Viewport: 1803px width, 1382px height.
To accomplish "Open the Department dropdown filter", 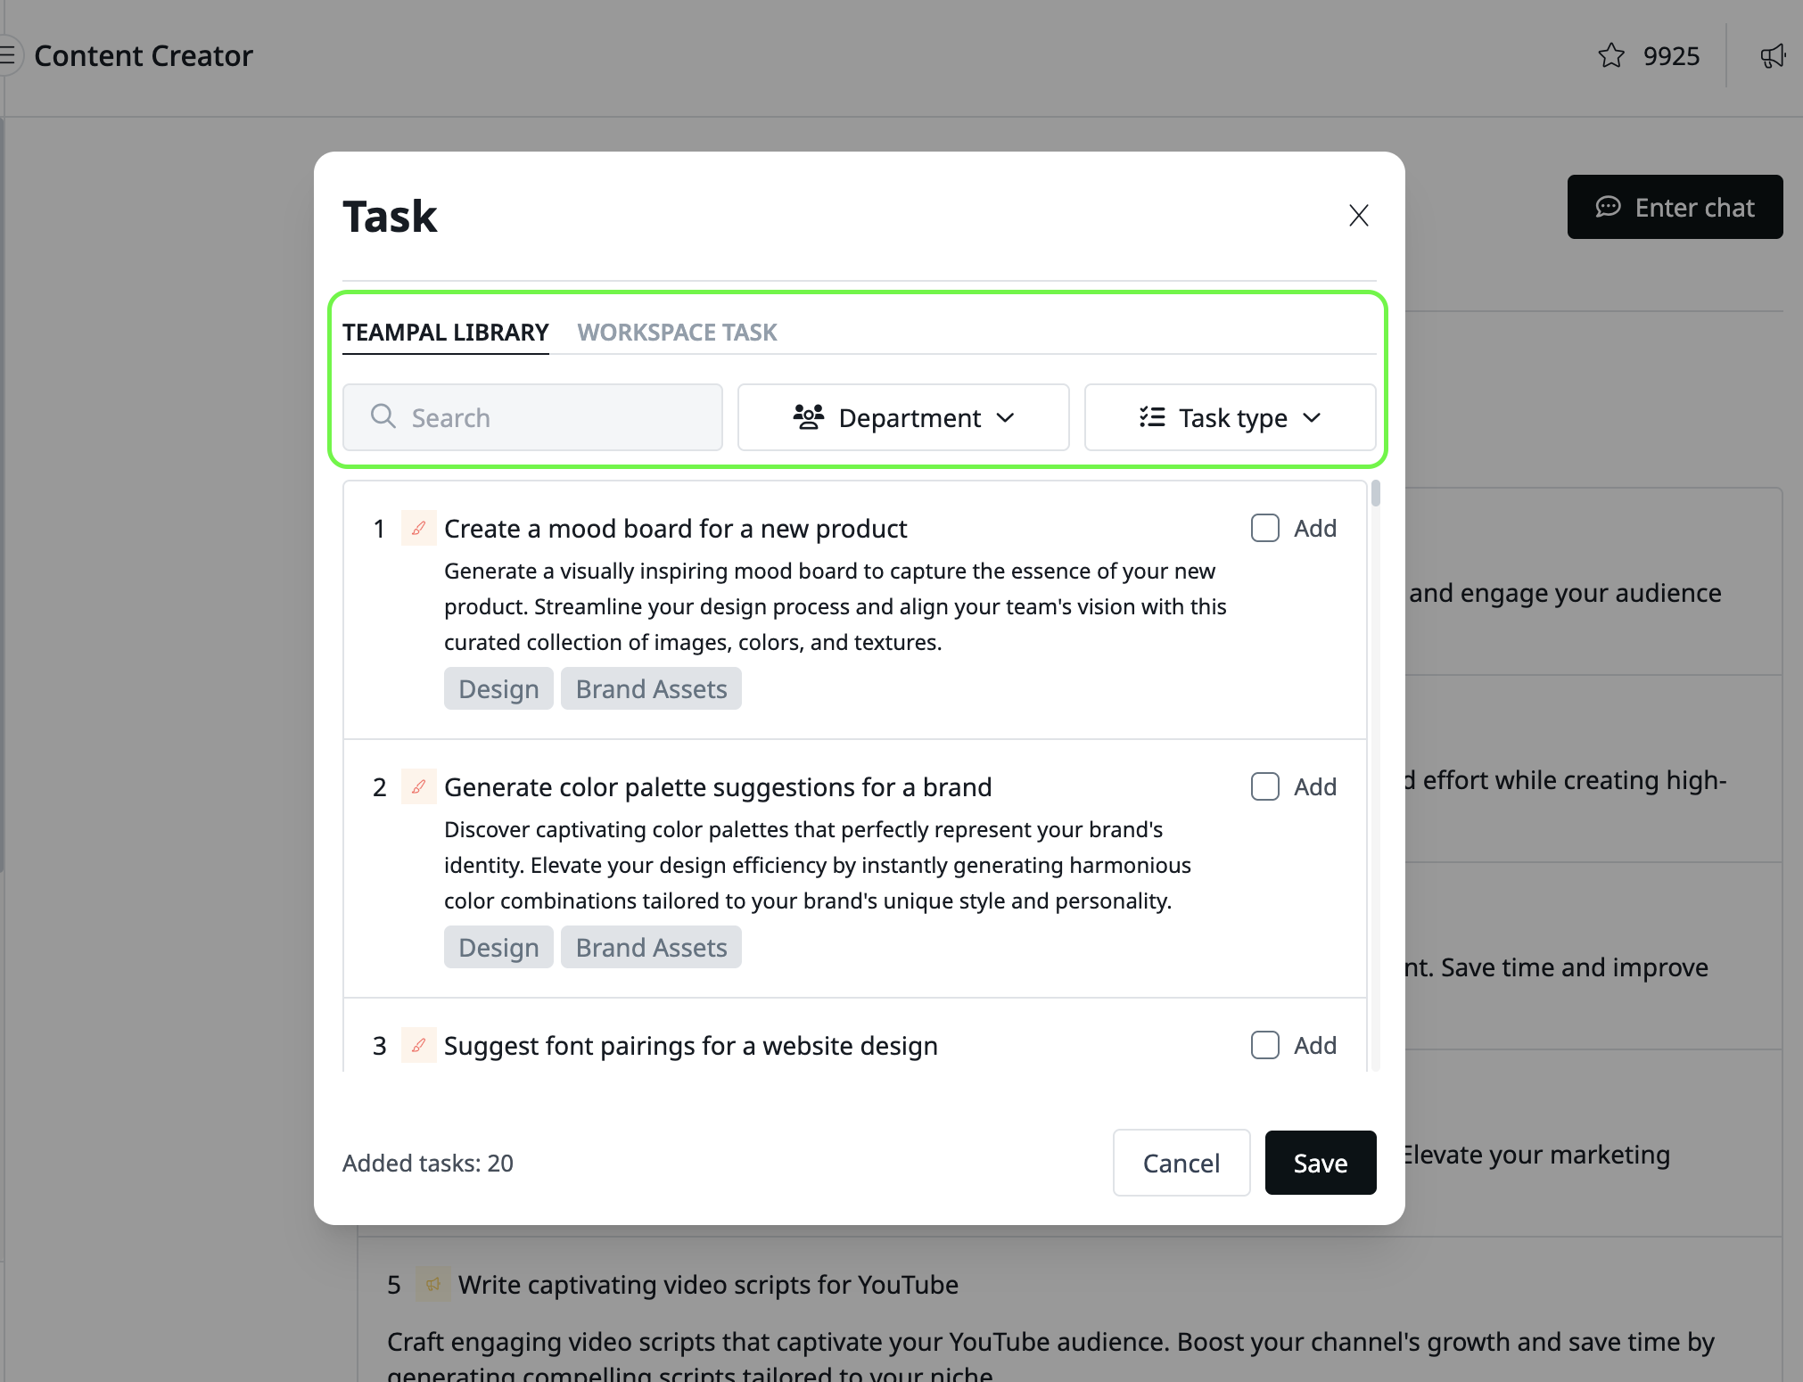I will pos(903,417).
